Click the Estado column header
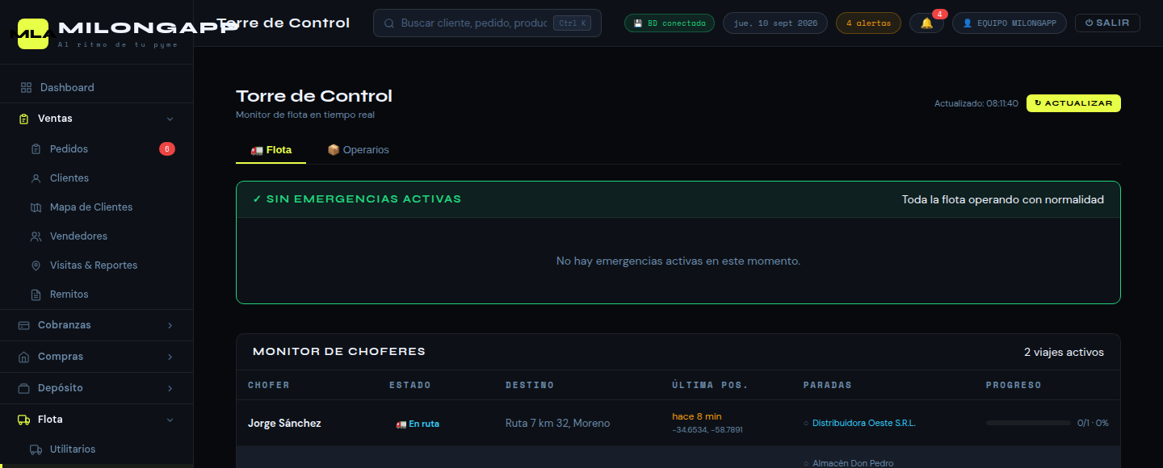1163x468 pixels. click(x=410, y=385)
